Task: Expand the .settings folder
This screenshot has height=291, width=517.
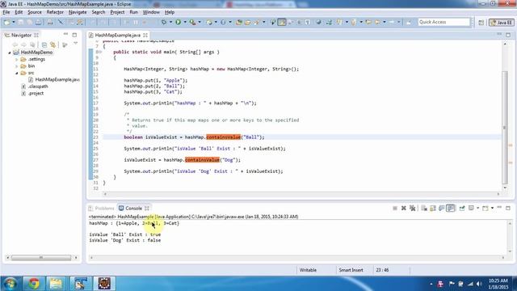Action: point(16,59)
